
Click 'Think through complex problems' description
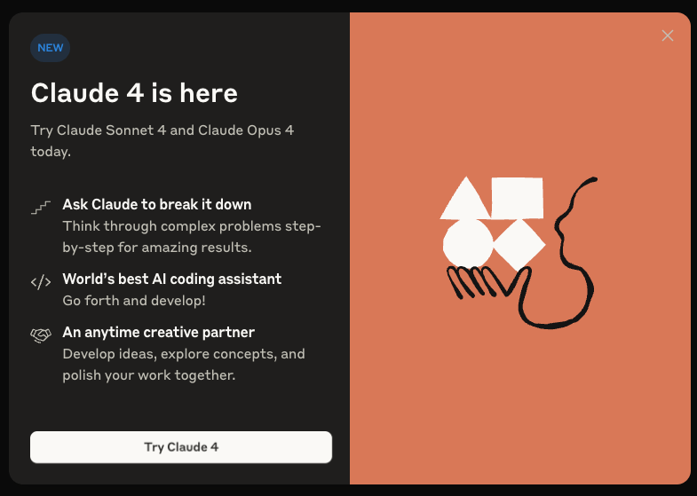[x=192, y=237]
